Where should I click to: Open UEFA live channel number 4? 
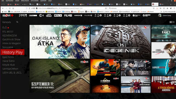[127, 15]
